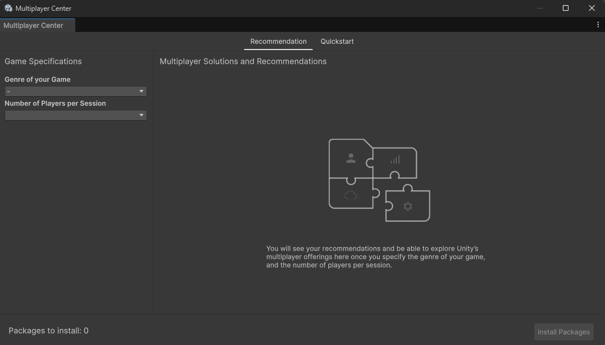
Task: Click the Number of Players per Session label
Action: pos(55,103)
